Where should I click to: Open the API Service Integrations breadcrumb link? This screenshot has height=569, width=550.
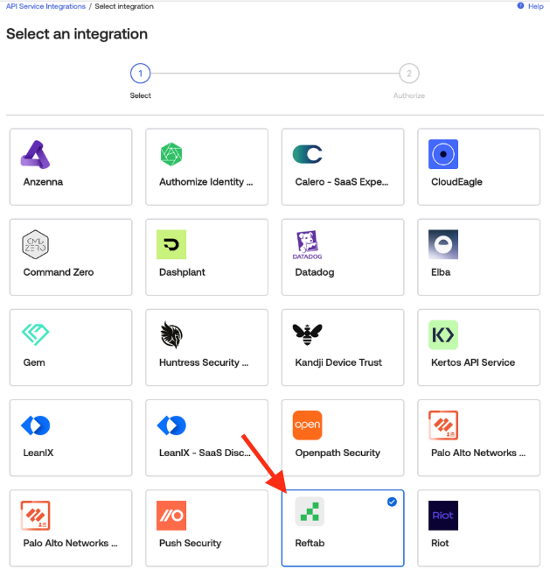point(45,6)
